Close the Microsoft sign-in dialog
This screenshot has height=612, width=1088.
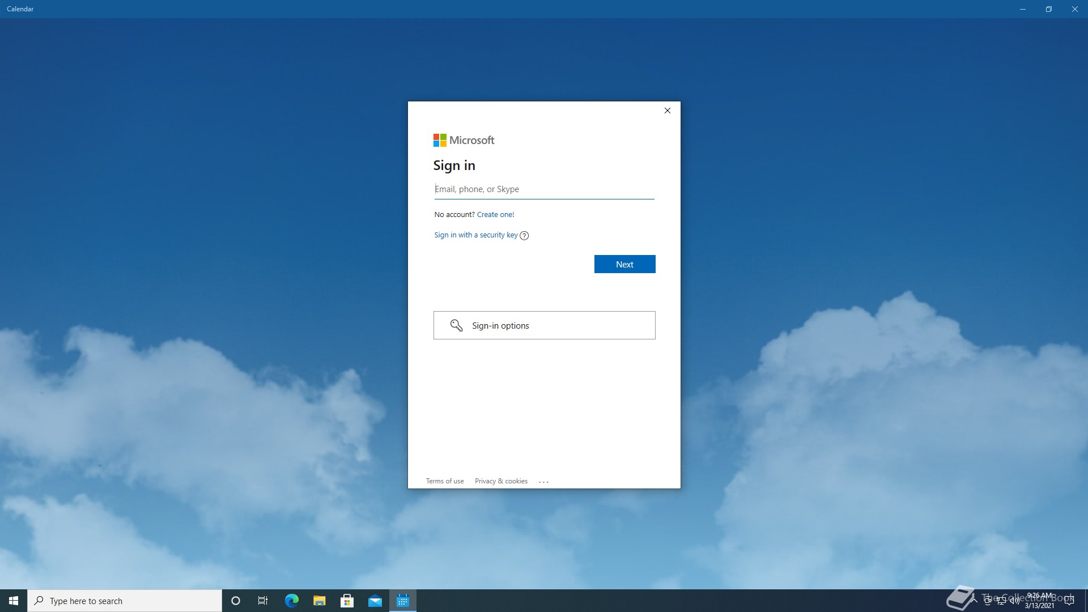click(x=668, y=110)
